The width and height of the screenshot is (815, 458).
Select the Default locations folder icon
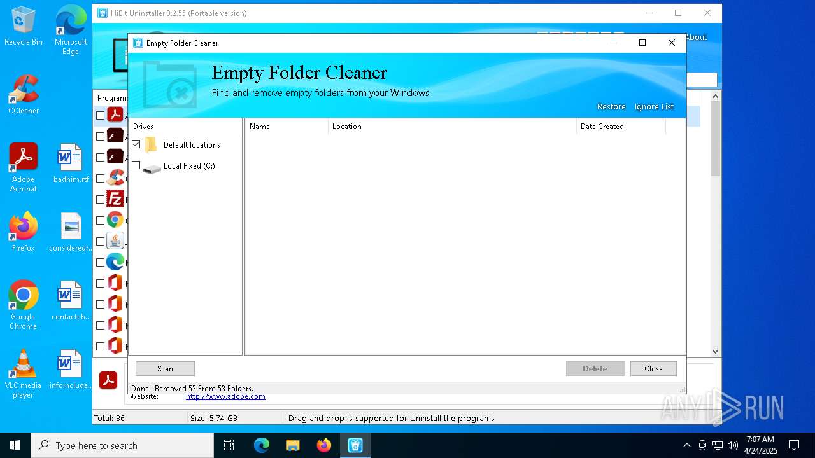pos(152,145)
